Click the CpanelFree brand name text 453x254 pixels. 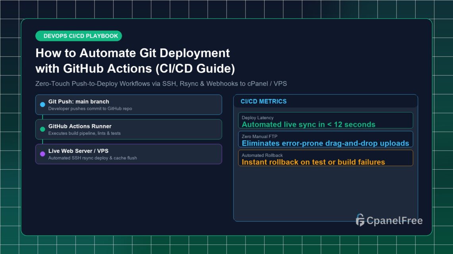tap(394, 221)
